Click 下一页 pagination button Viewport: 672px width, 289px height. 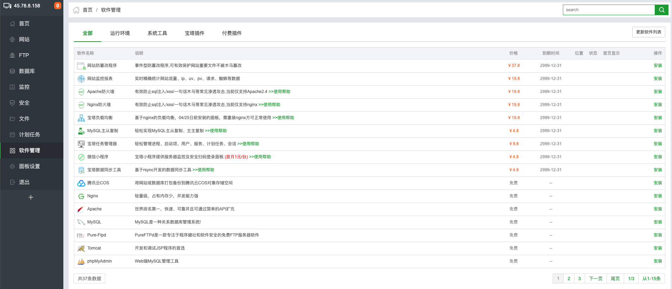[x=596, y=278]
